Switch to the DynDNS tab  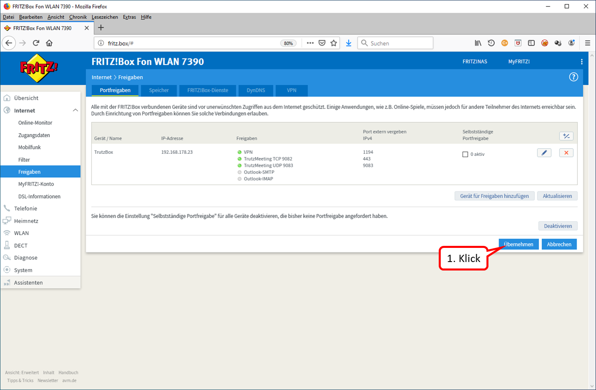pos(256,90)
